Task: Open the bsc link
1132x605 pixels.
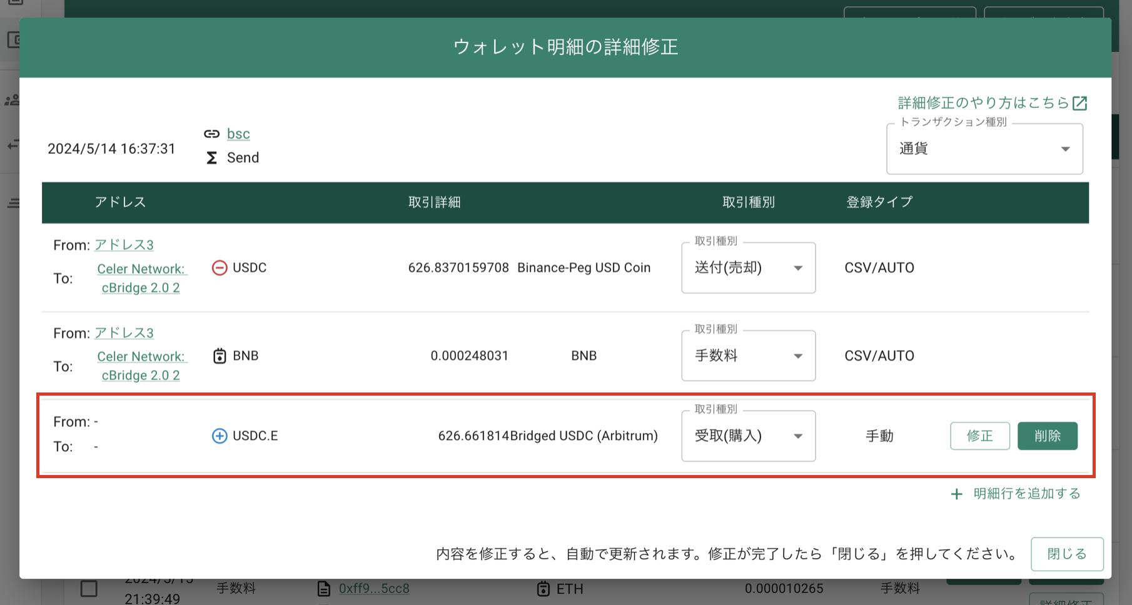Action: (238, 134)
